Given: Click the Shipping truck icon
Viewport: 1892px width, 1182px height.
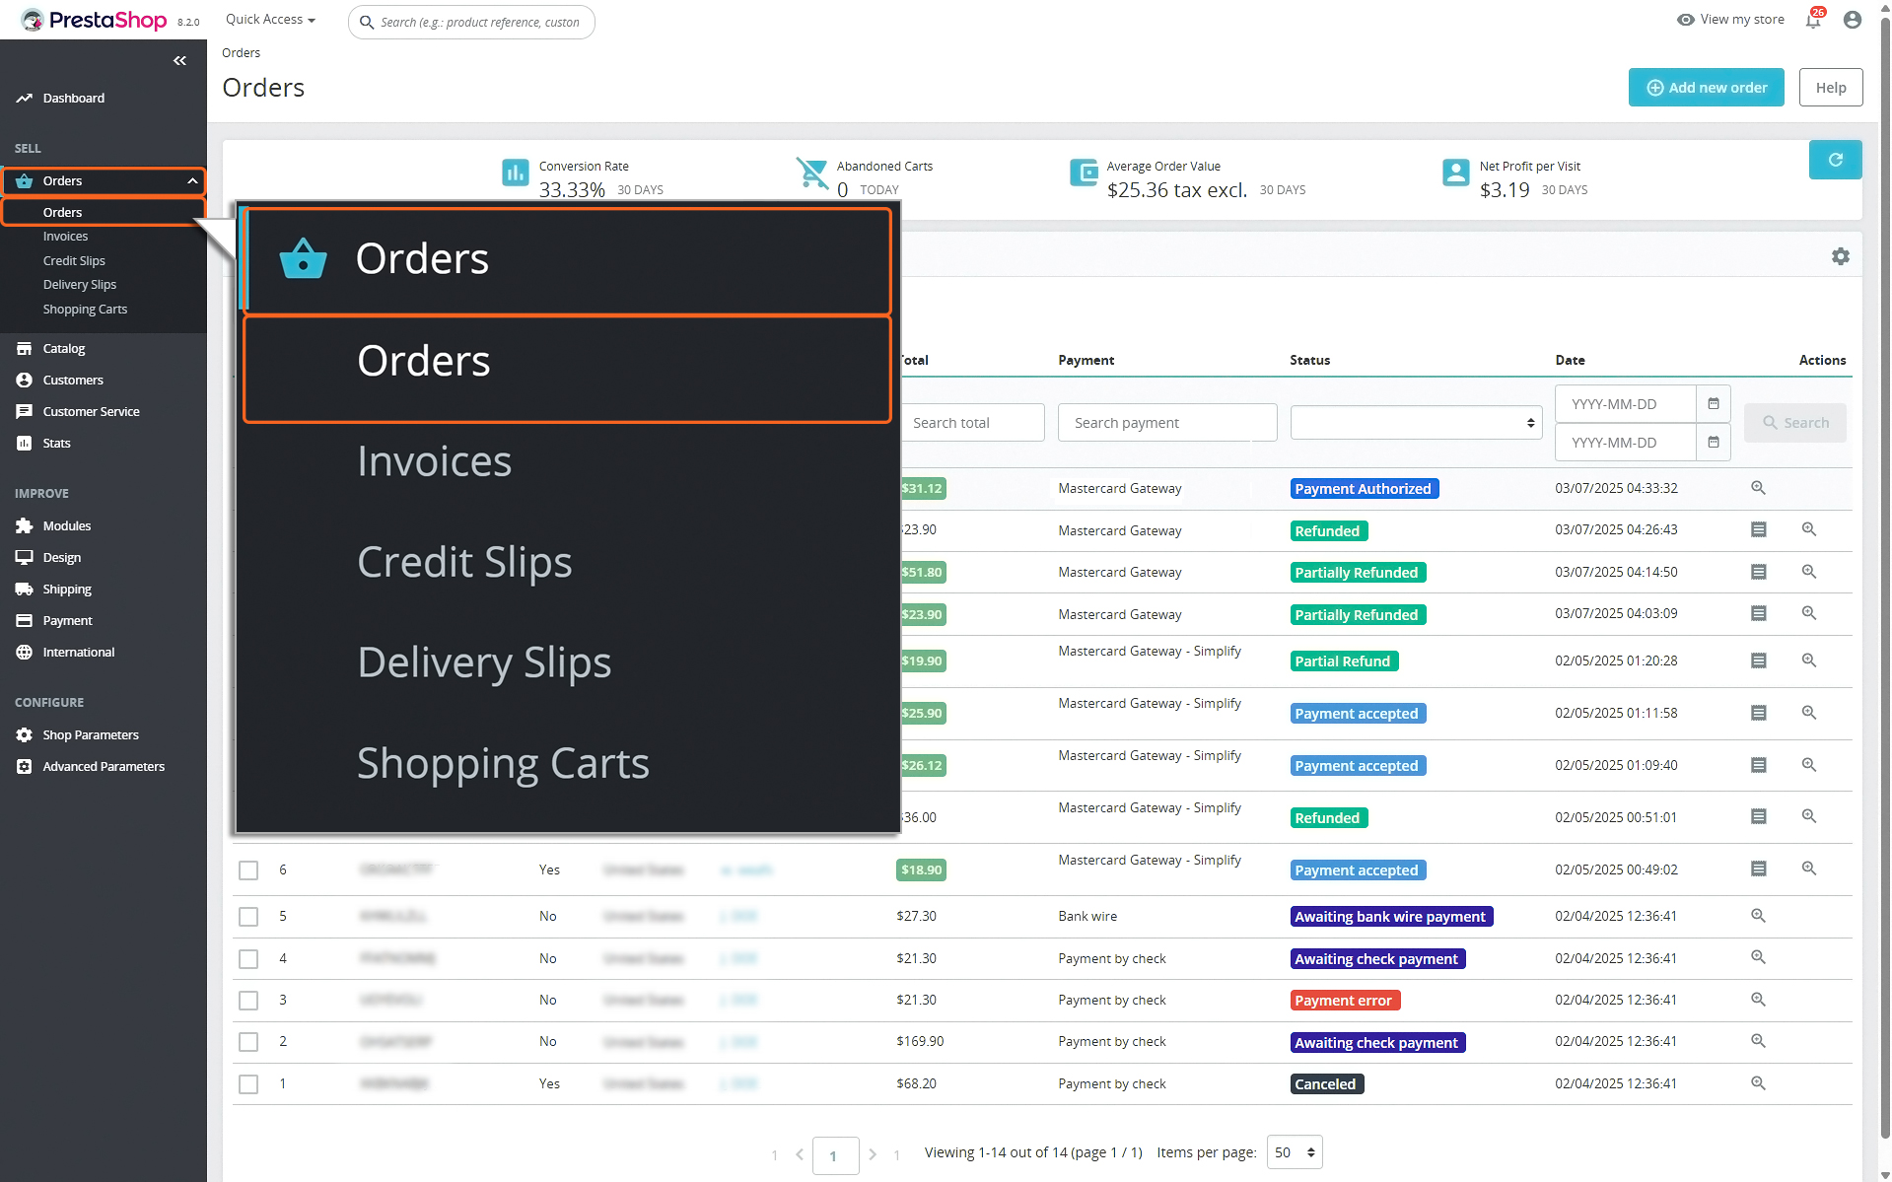Looking at the screenshot, I should (x=24, y=590).
